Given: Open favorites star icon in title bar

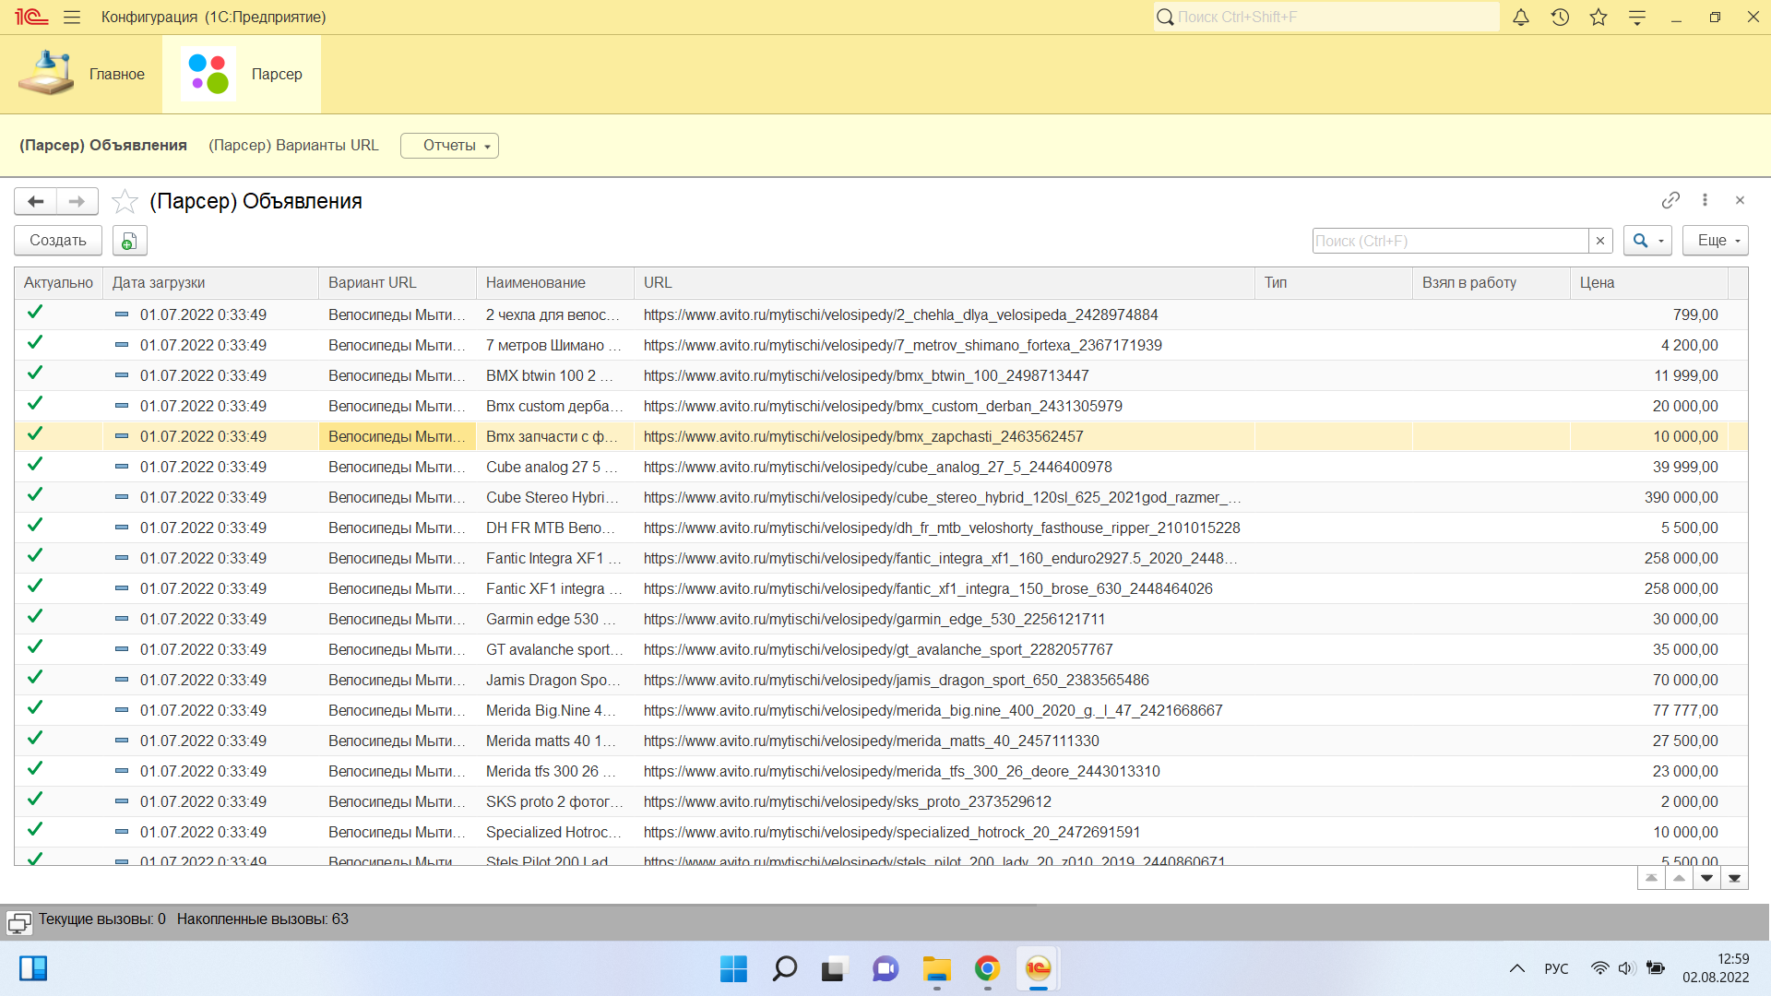Looking at the screenshot, I should [x=1599, y=17].
